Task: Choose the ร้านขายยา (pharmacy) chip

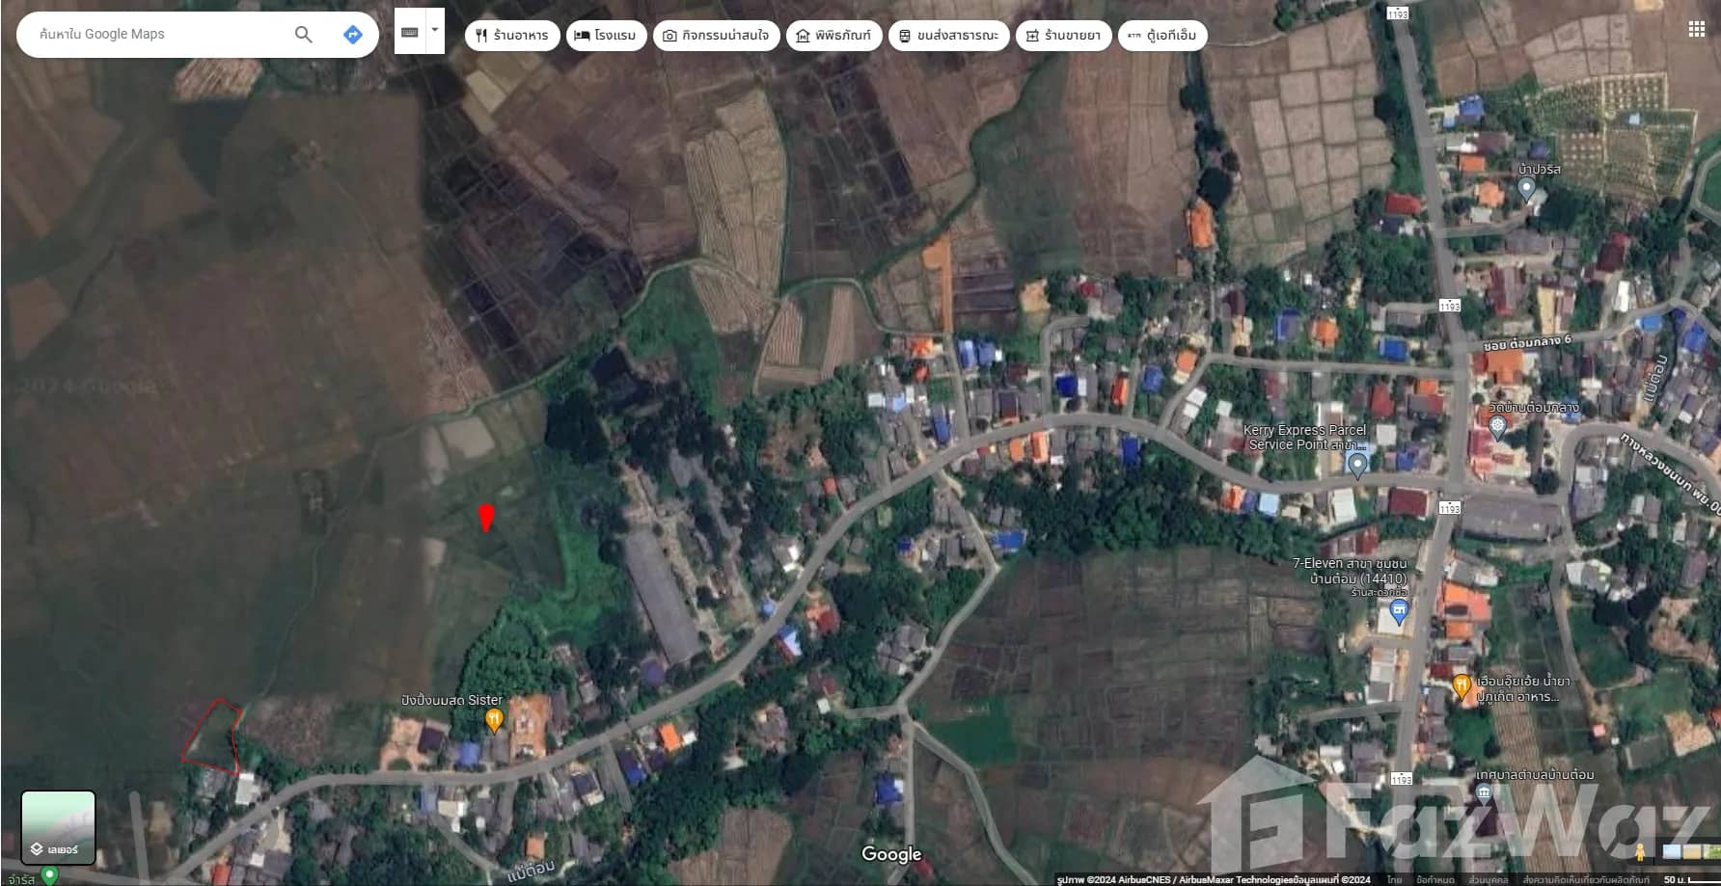Action: (x=1063, y=36)
